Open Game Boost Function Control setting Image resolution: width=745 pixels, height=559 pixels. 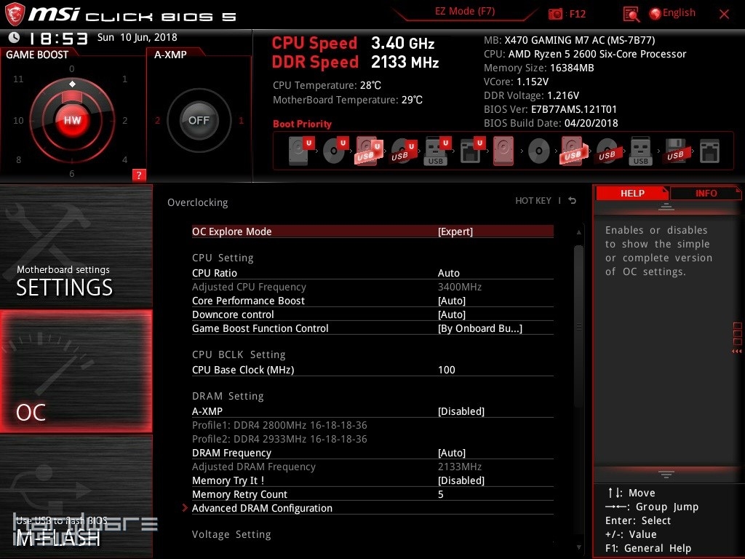[372, 328]
